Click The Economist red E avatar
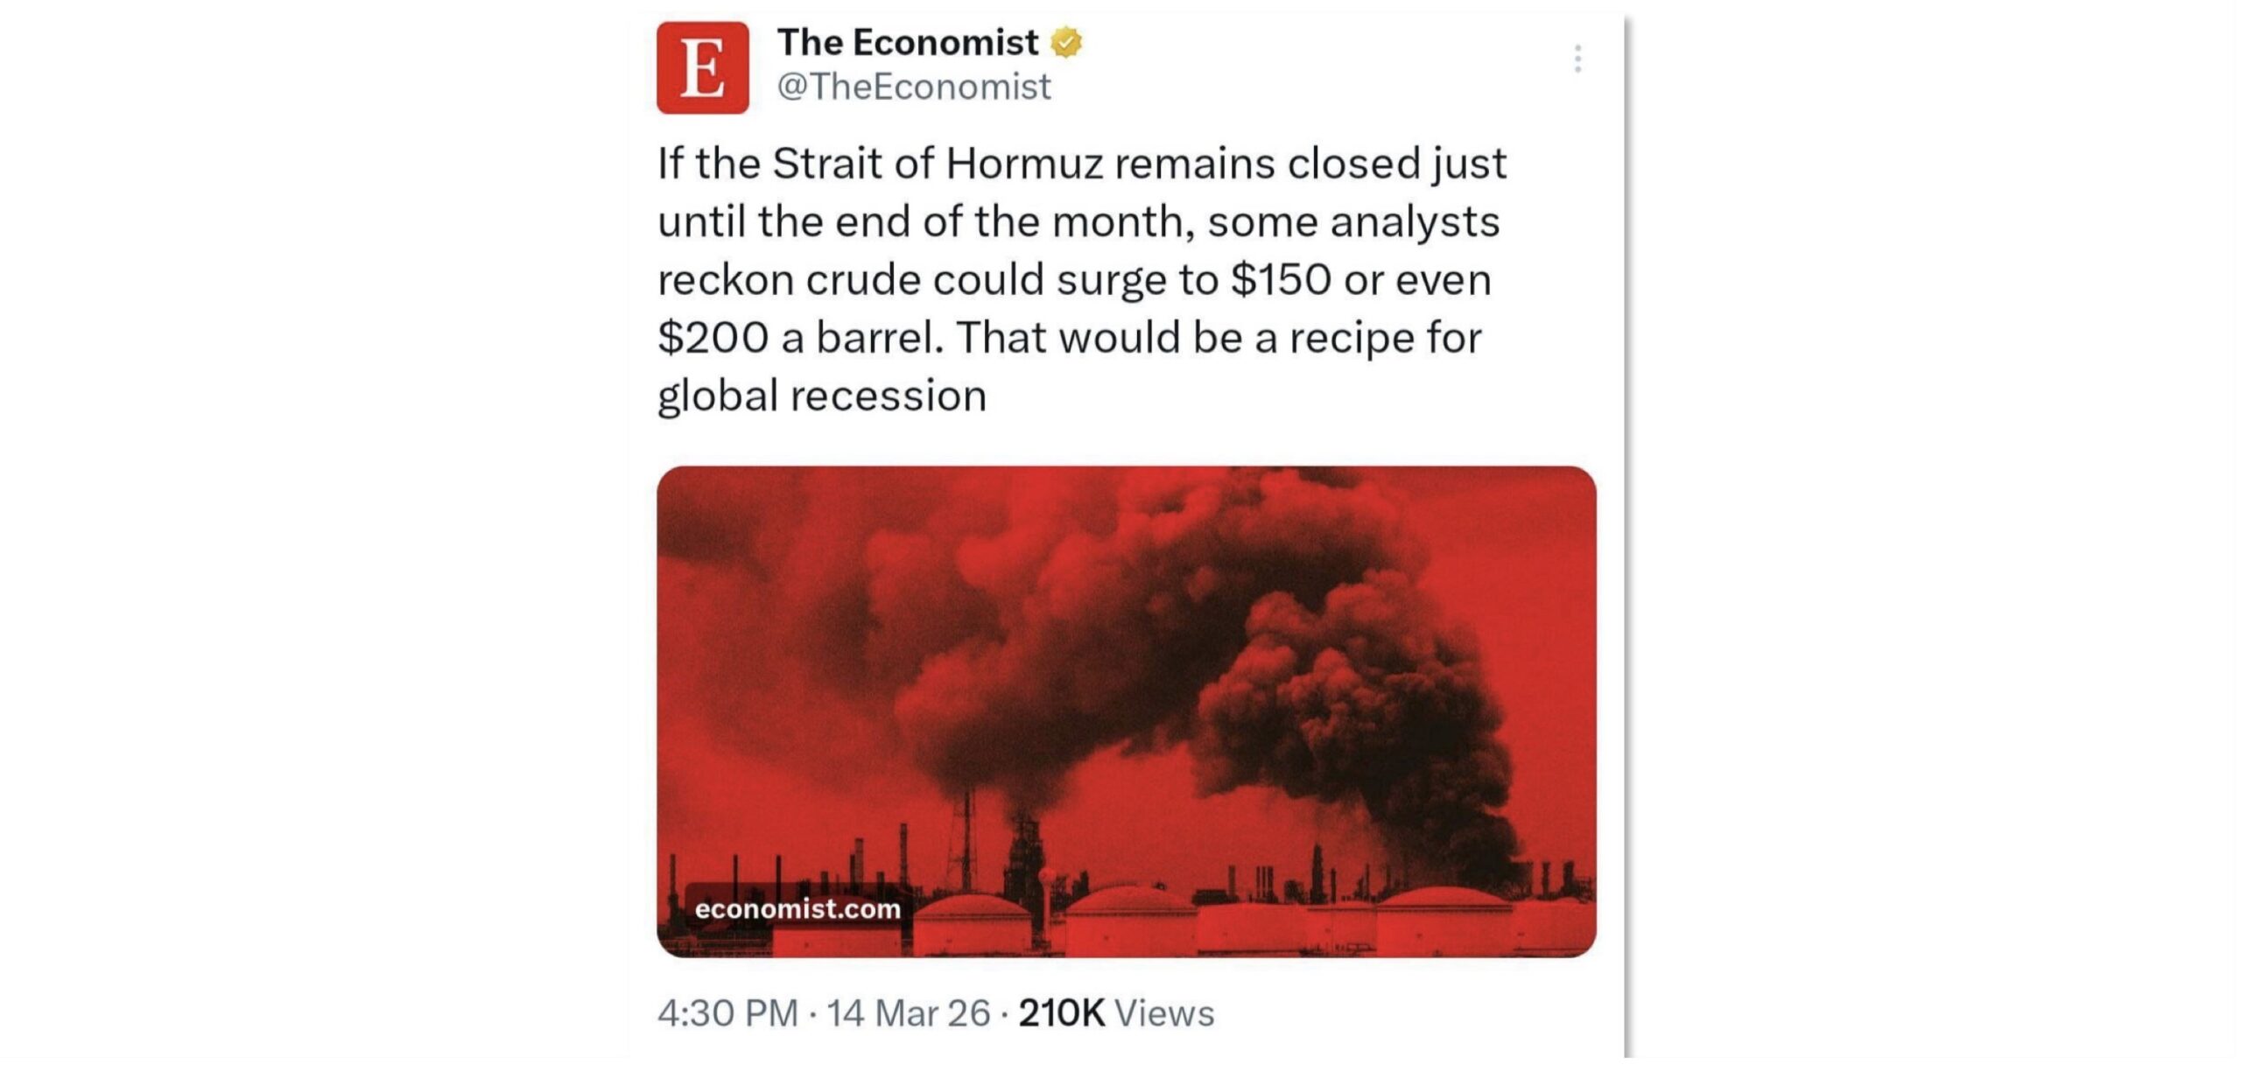Image resolution: width=2241 pixels, height=1072 pixels. [702, 67]
